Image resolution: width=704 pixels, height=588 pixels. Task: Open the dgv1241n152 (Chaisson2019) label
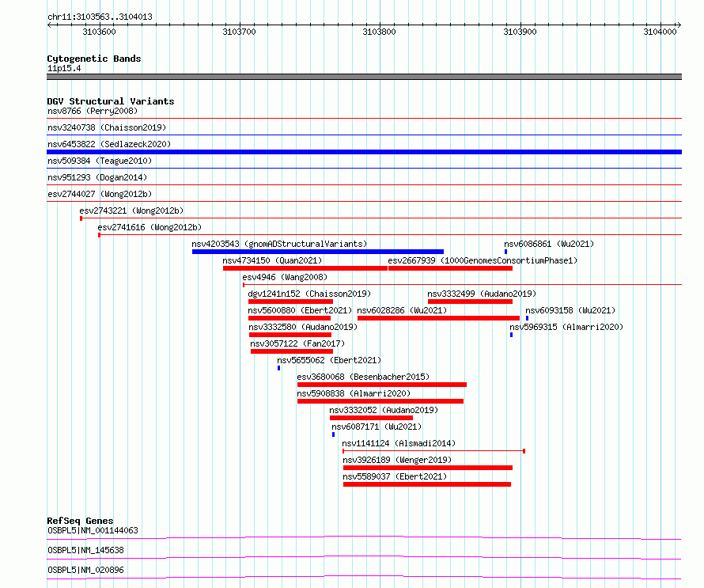[x=310, y=294]
